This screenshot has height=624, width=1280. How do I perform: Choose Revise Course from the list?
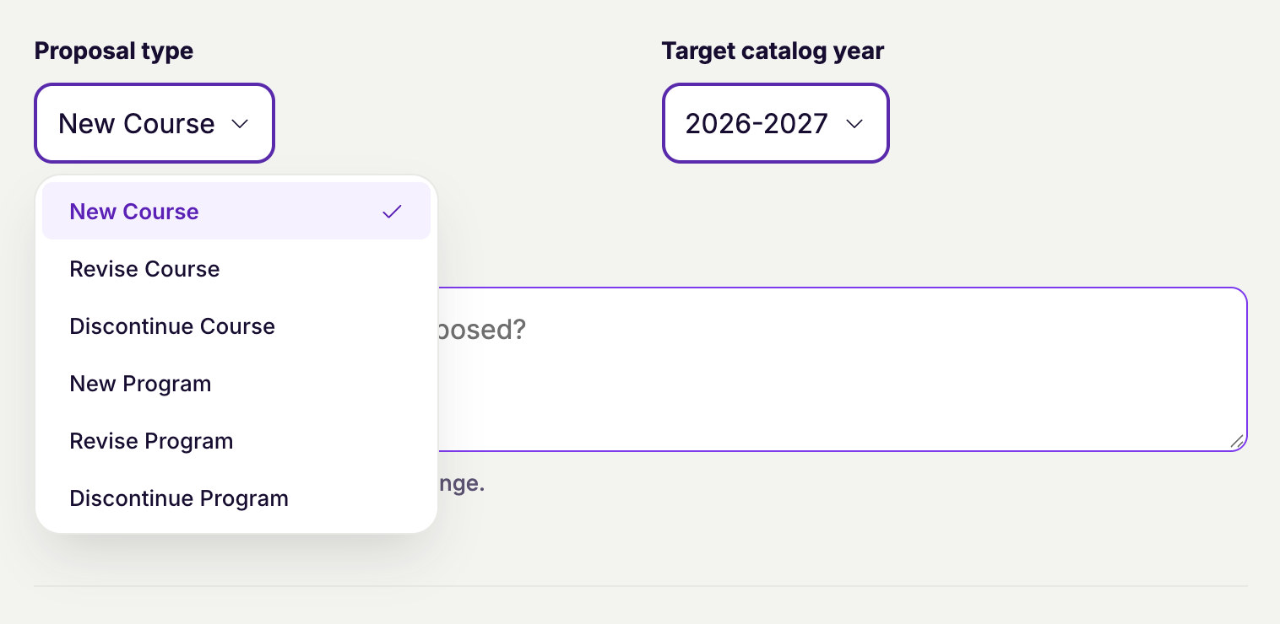pos(236,269)
